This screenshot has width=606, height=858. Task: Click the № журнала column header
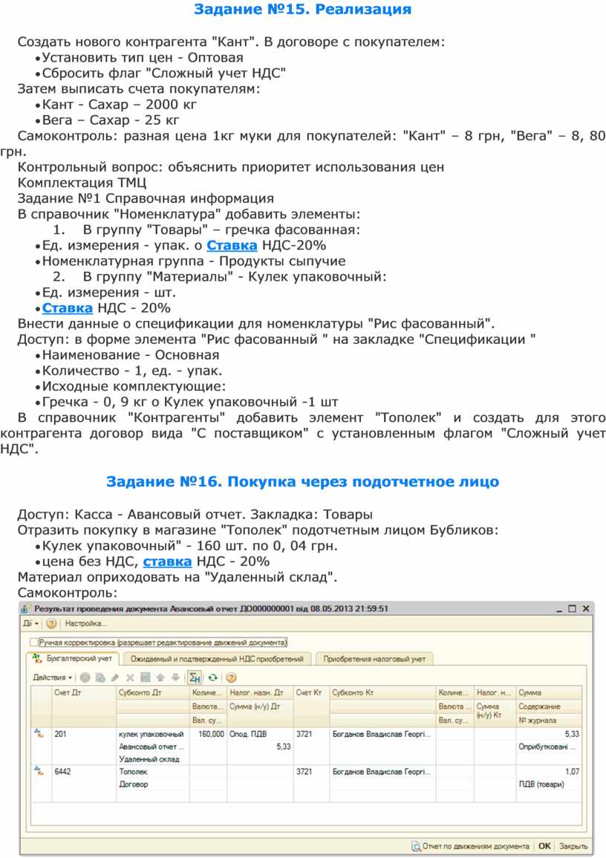(x=549, y=720)
